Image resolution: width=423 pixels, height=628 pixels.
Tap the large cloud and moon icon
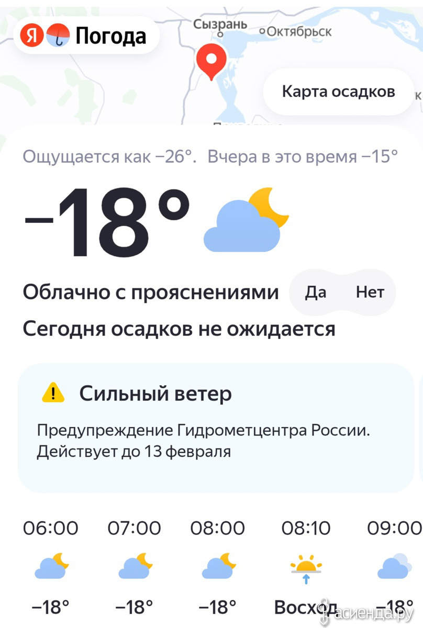[x=246, y=221]
